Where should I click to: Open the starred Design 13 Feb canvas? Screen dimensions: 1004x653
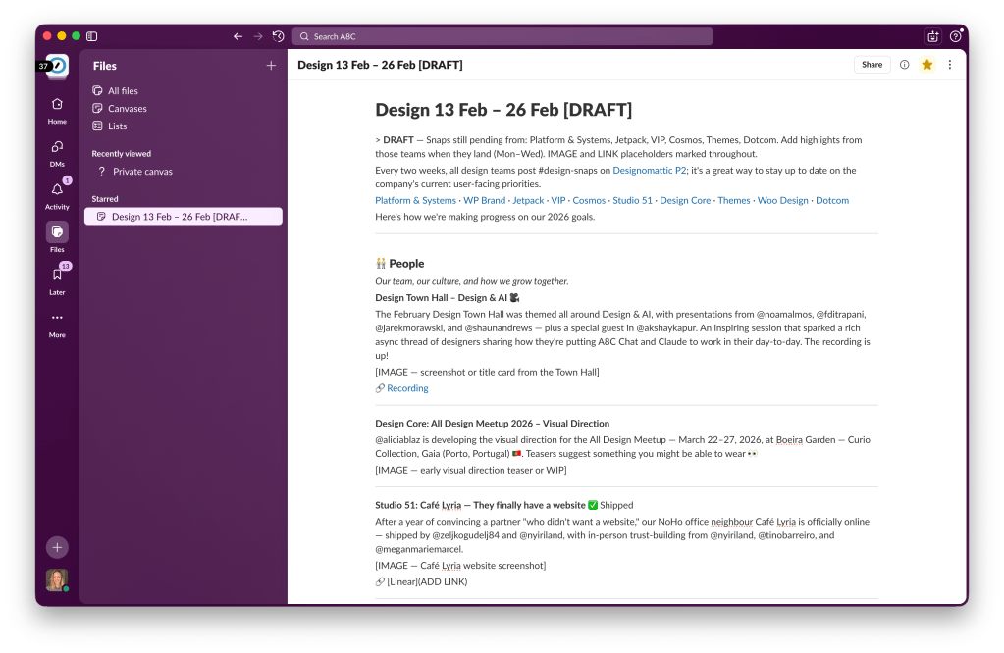180,216
